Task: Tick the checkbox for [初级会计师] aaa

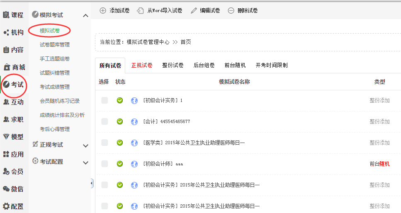Action: (x=105, y=164)
